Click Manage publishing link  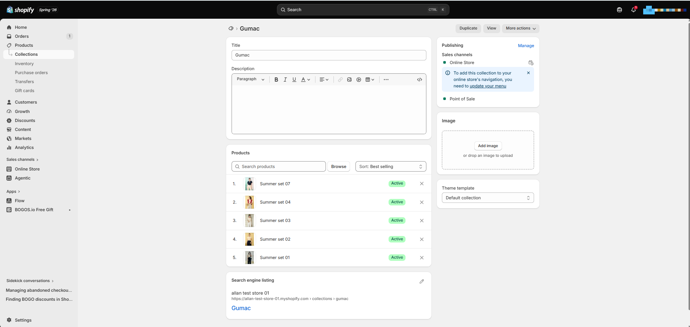(526, 46)
